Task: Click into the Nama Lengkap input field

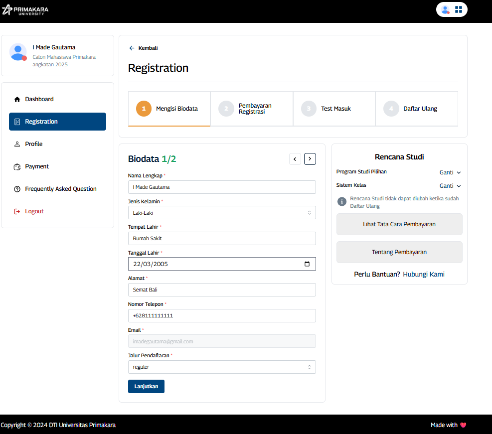Action: point(222,187)
